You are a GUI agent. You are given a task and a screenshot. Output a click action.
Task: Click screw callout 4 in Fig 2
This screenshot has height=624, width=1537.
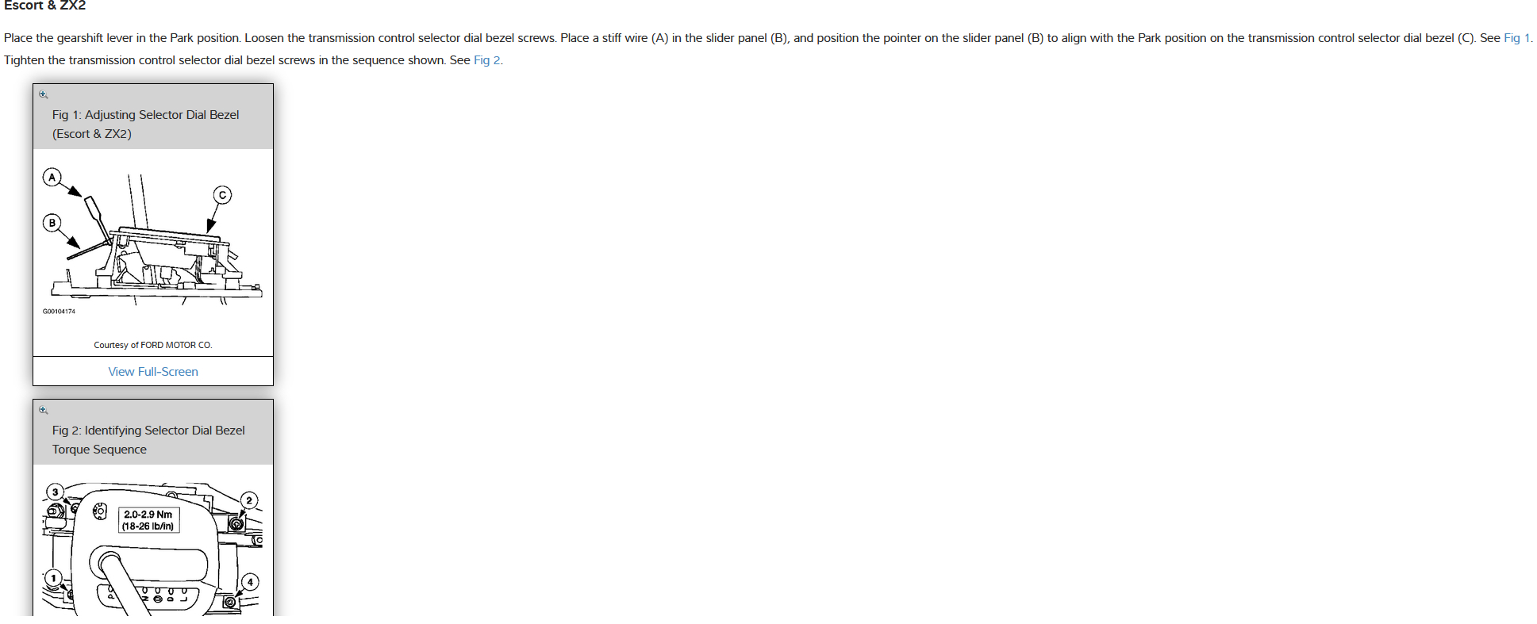(250, 581)
